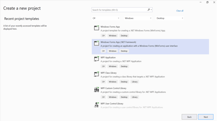Click the WPF Application template icon

(96, 59)
